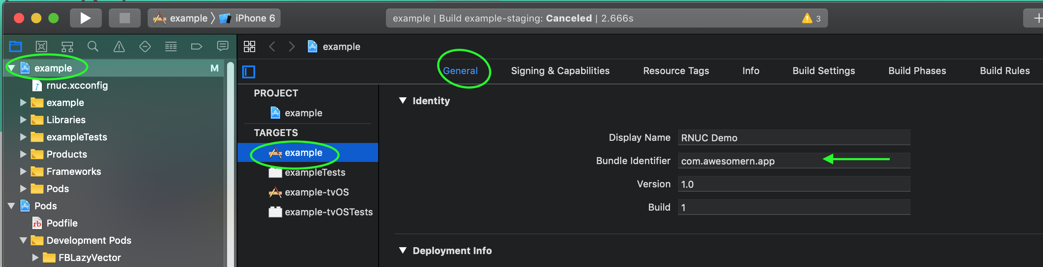Click the M source control status badge

[x=215, y=68]
